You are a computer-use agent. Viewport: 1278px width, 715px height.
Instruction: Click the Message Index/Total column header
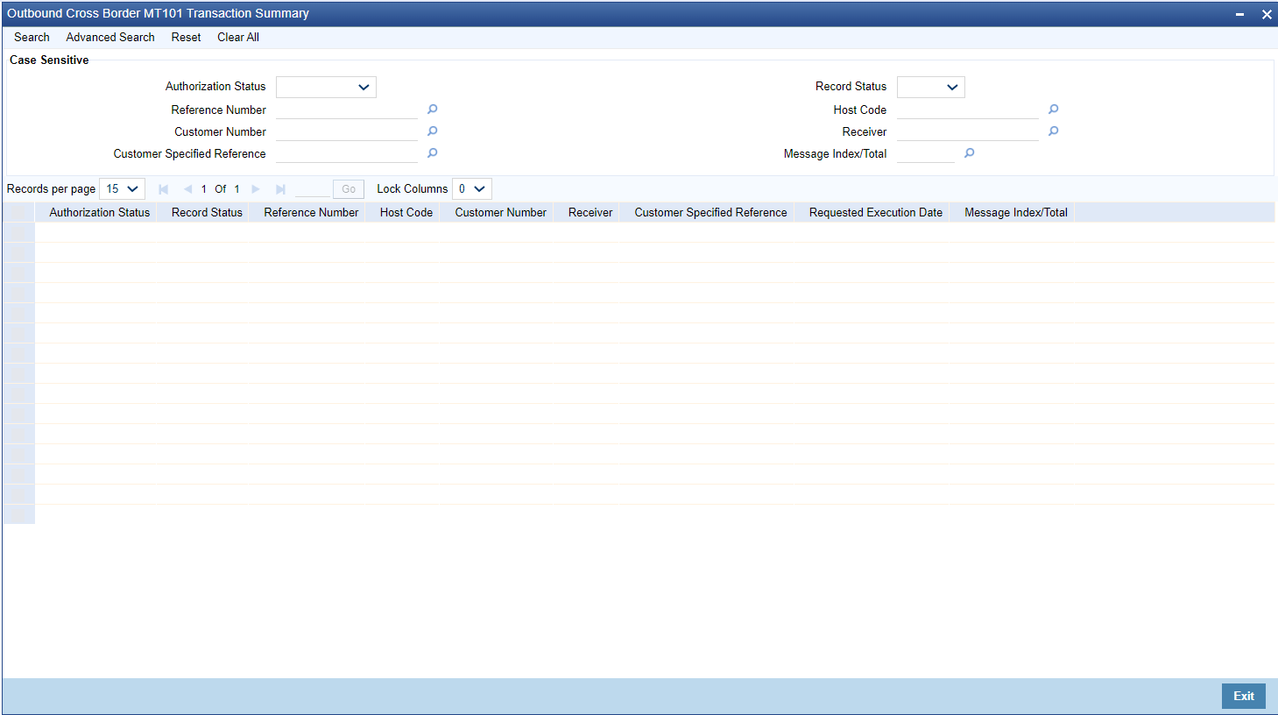(1016, 213)
